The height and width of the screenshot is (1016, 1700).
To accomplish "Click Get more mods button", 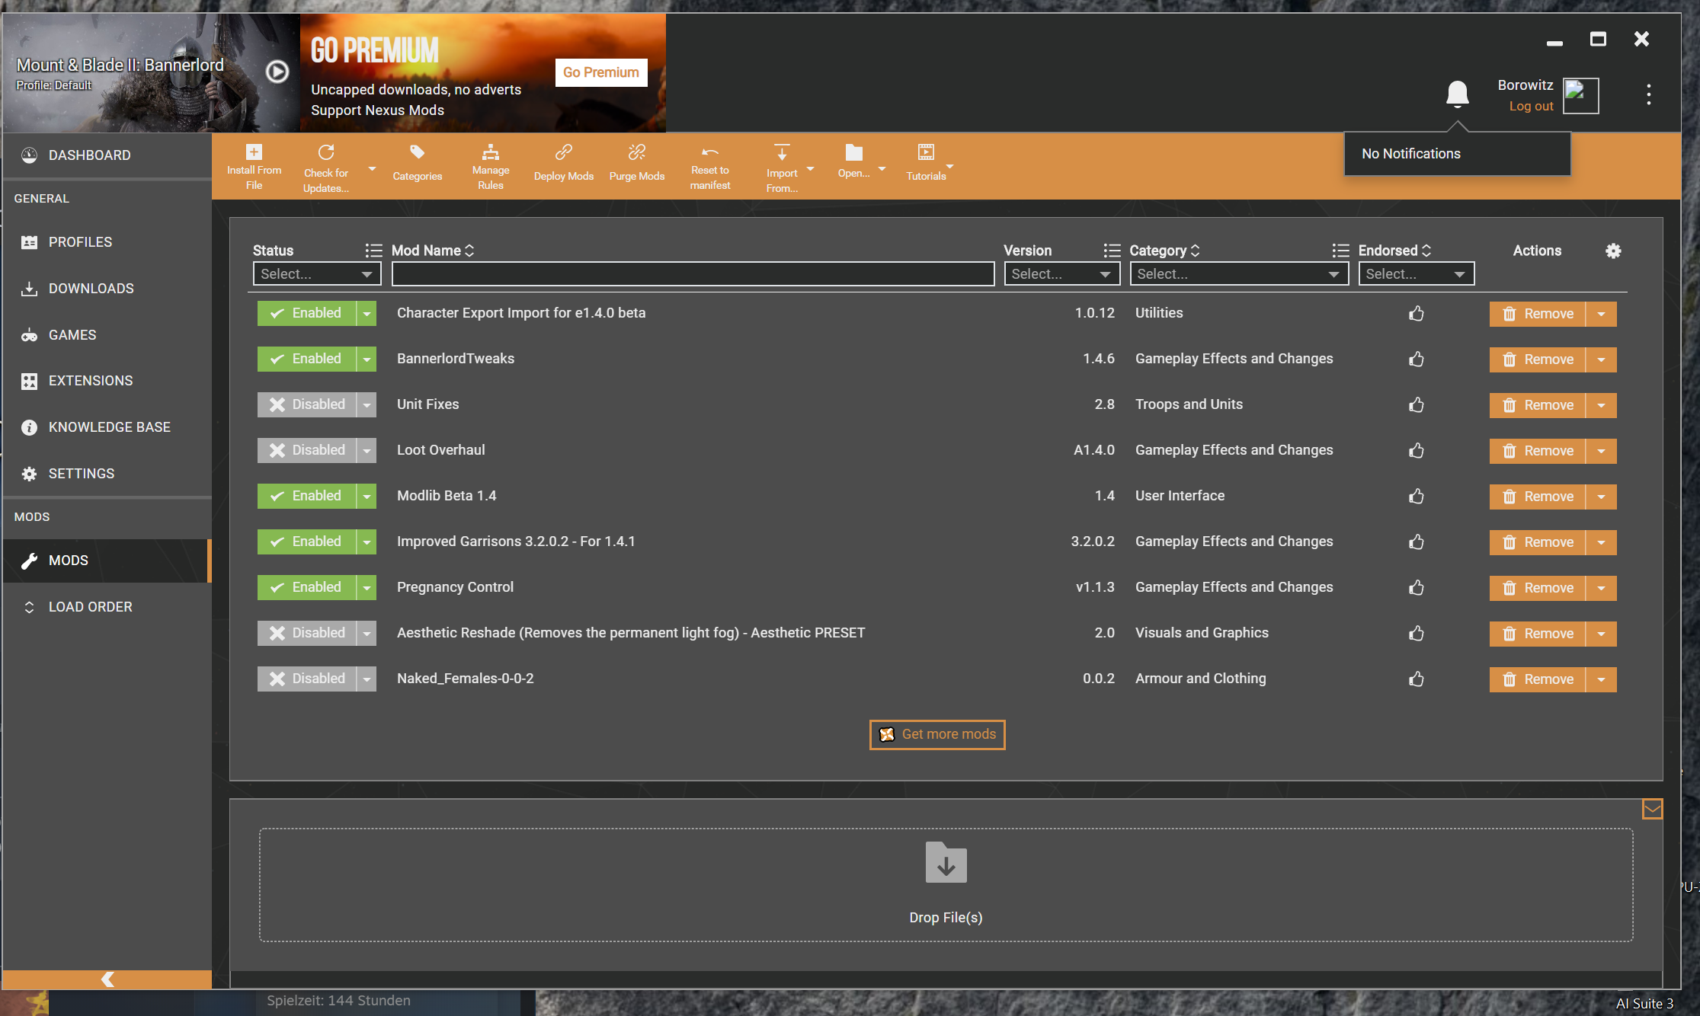I will tap(937, 735).
